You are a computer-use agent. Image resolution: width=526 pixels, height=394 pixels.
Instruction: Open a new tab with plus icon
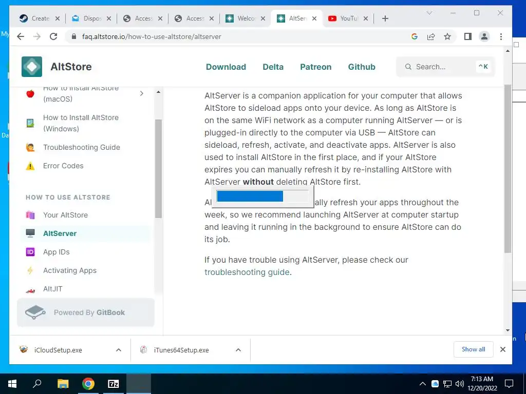click(385, 18)
